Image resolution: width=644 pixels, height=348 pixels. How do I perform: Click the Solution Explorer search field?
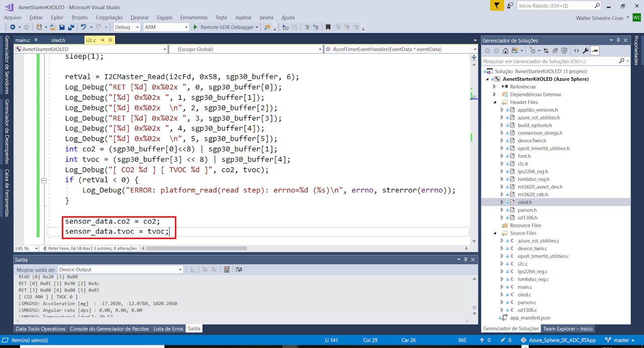(x=550, y=61)
